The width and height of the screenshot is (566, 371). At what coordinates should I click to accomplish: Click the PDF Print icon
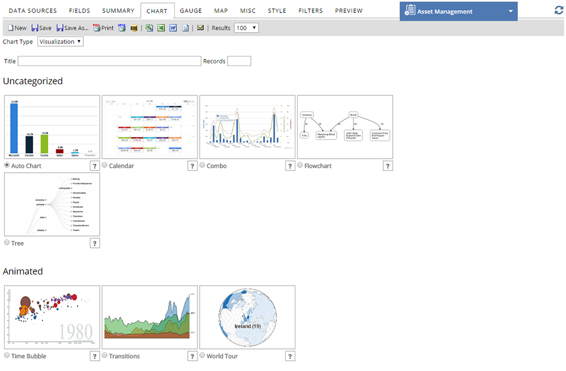point(103,28)
